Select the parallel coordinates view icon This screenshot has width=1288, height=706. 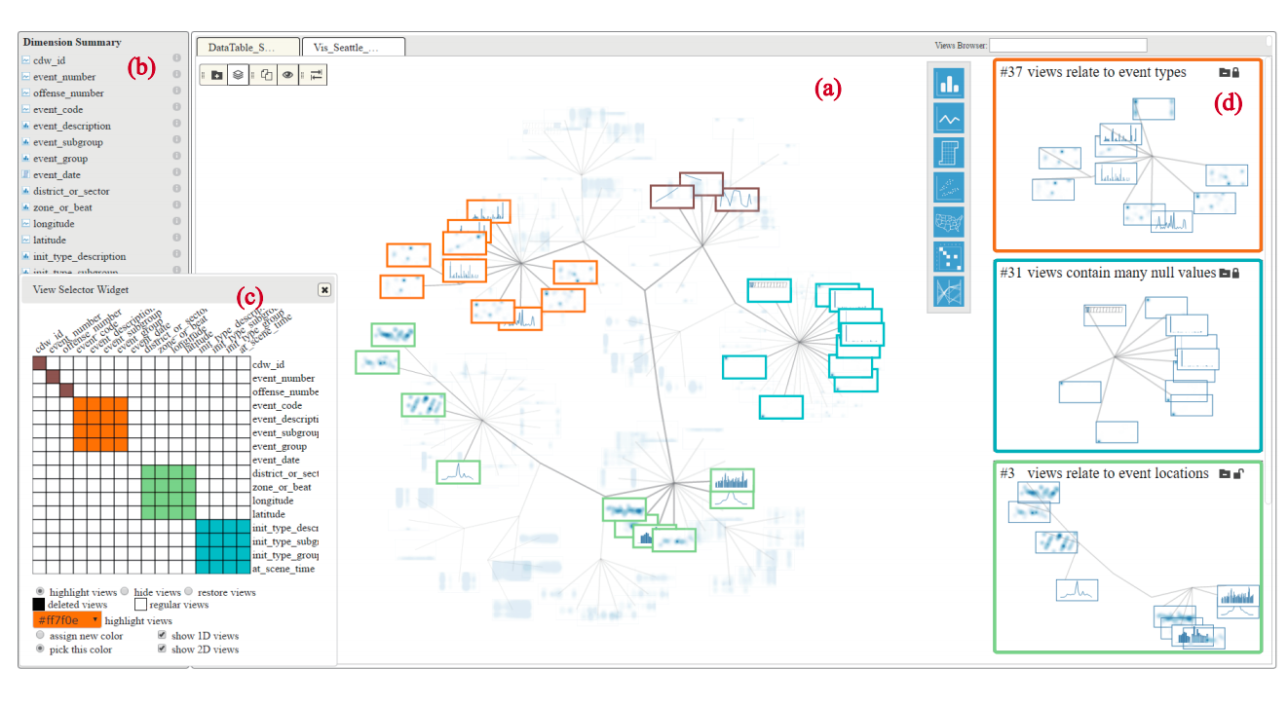948,292
